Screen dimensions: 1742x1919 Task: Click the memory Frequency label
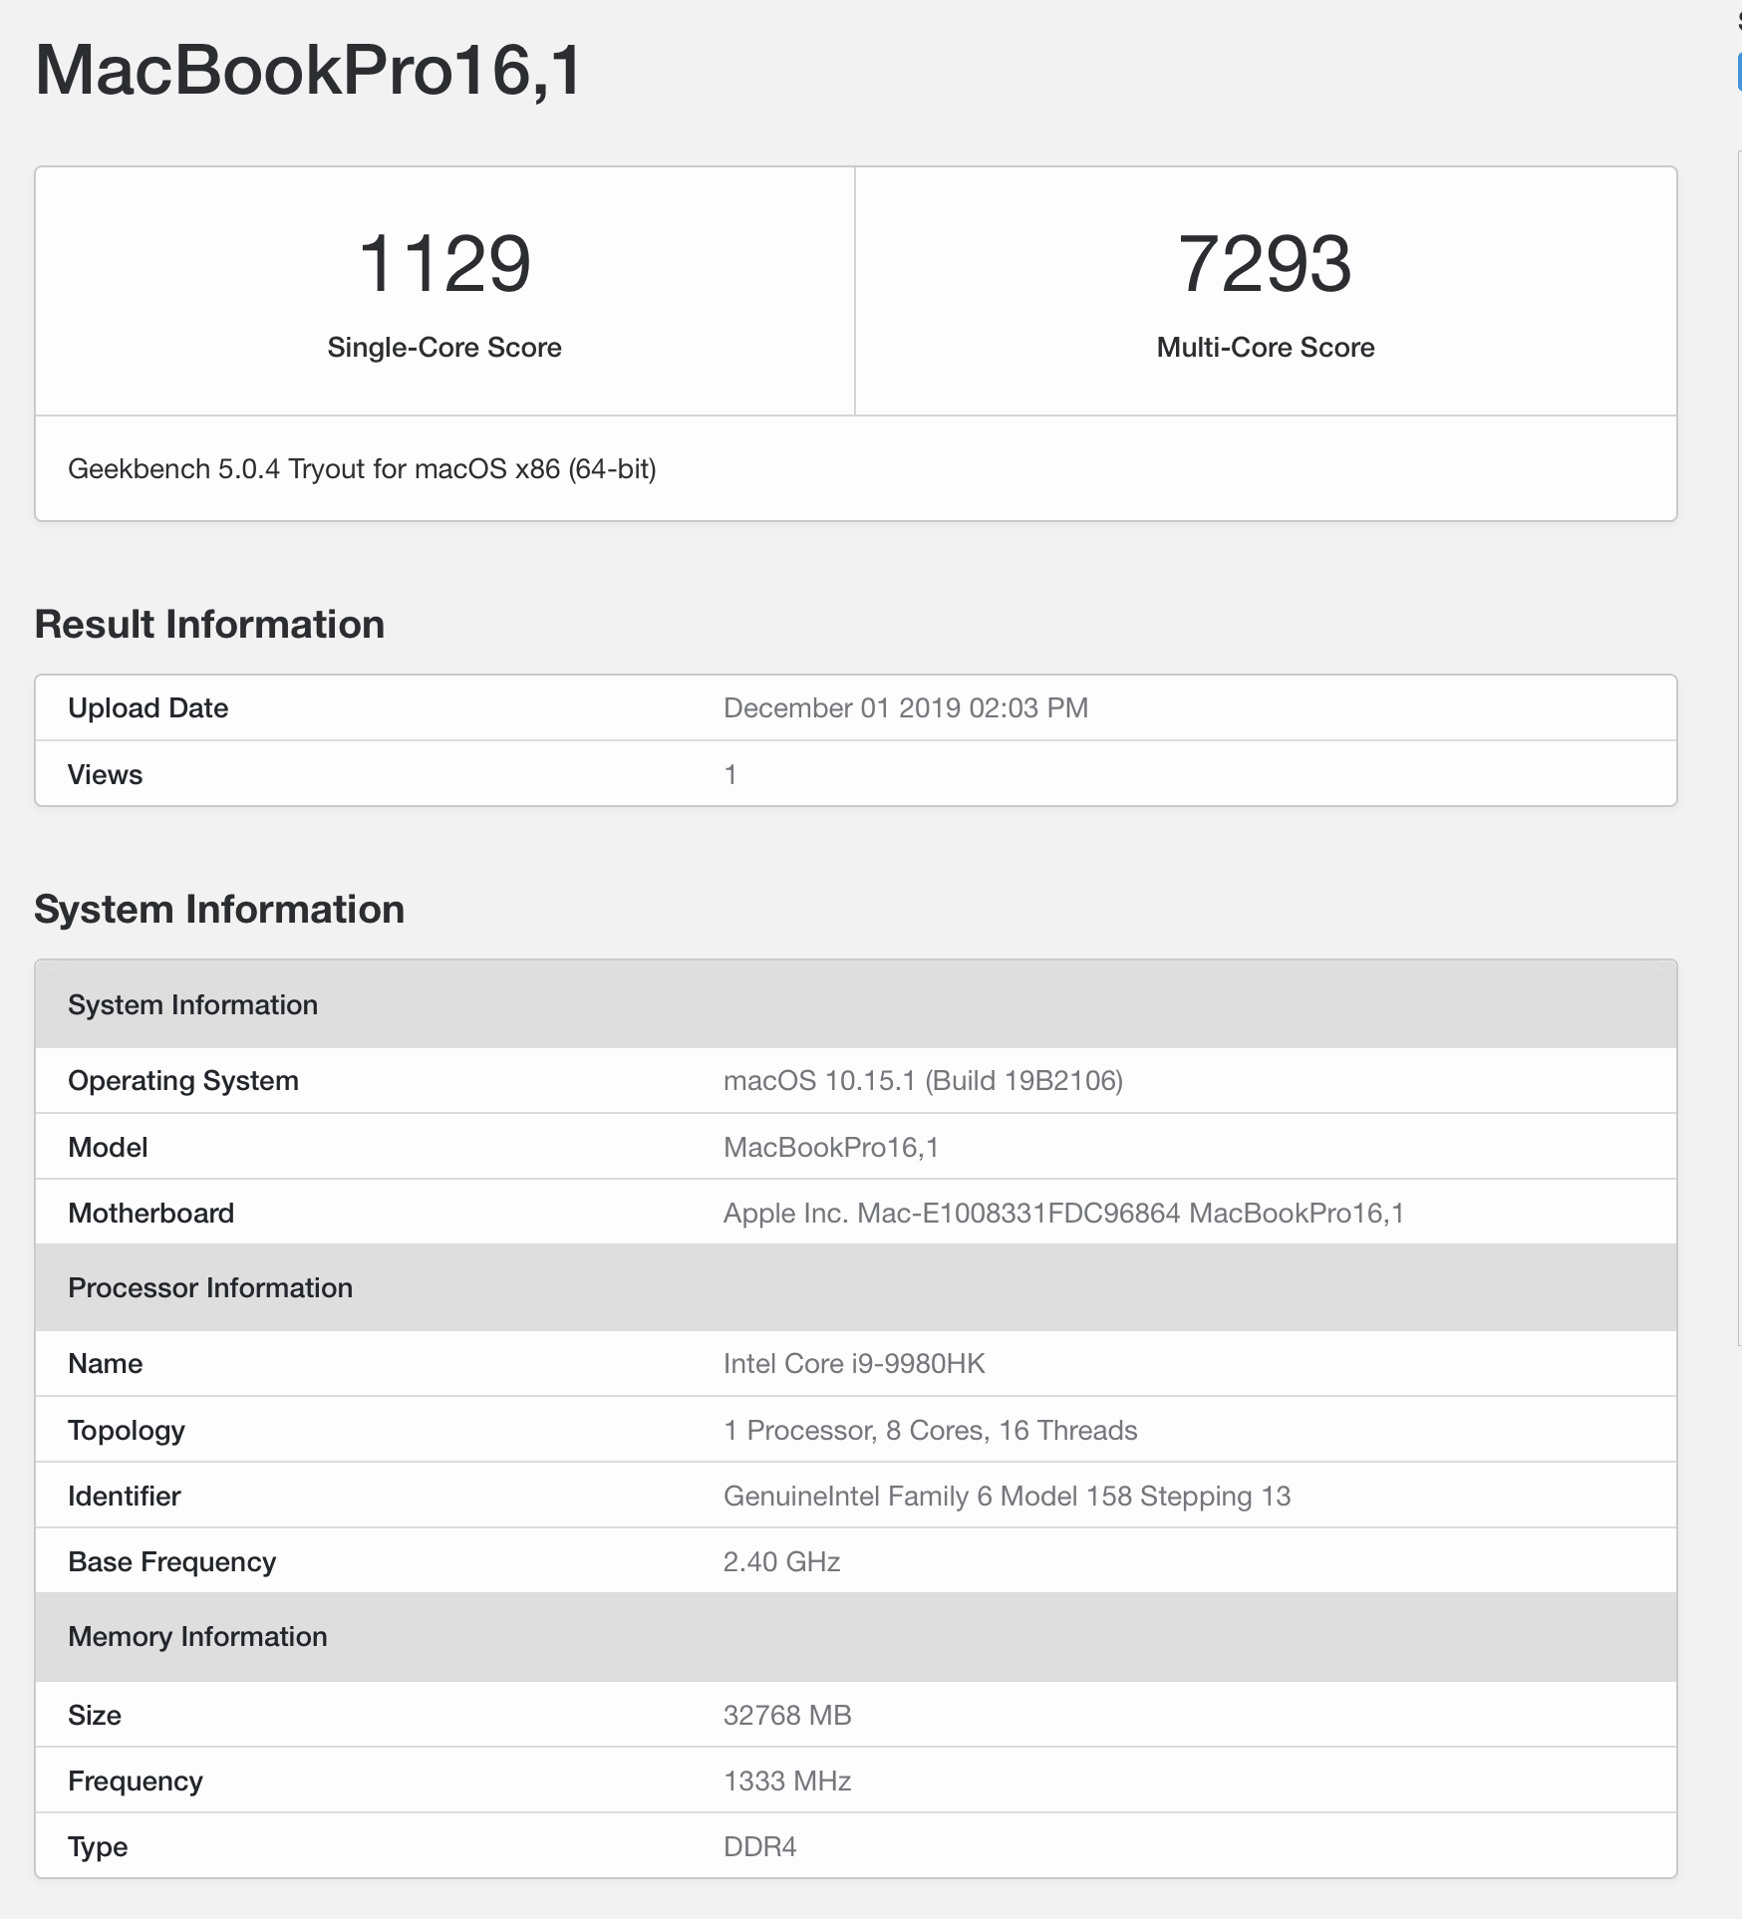(135, 1782)
